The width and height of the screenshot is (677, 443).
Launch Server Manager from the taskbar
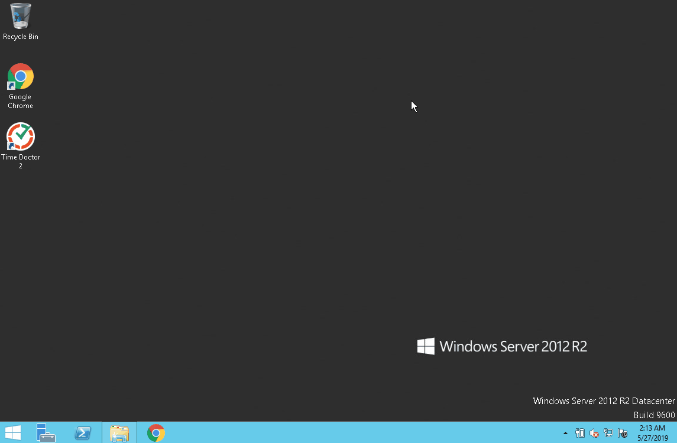point(46,433)
